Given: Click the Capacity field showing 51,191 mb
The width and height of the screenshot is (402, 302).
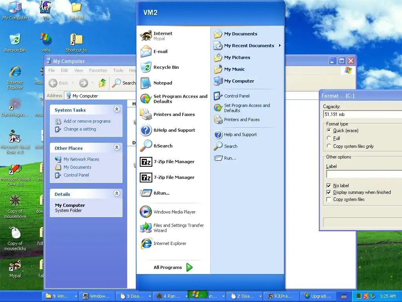Looking at the screenshot, I should pos(363,114).
